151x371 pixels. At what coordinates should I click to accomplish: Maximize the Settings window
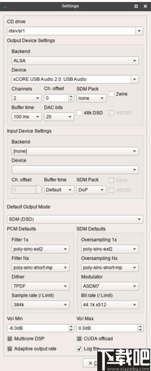pyautogui.click(x=136, y=6)
